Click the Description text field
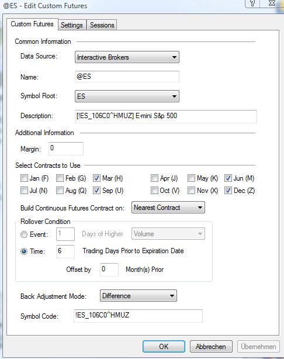The width and height of the screenshot is (284, 359). pyautogui.click(x=166, y=116)
